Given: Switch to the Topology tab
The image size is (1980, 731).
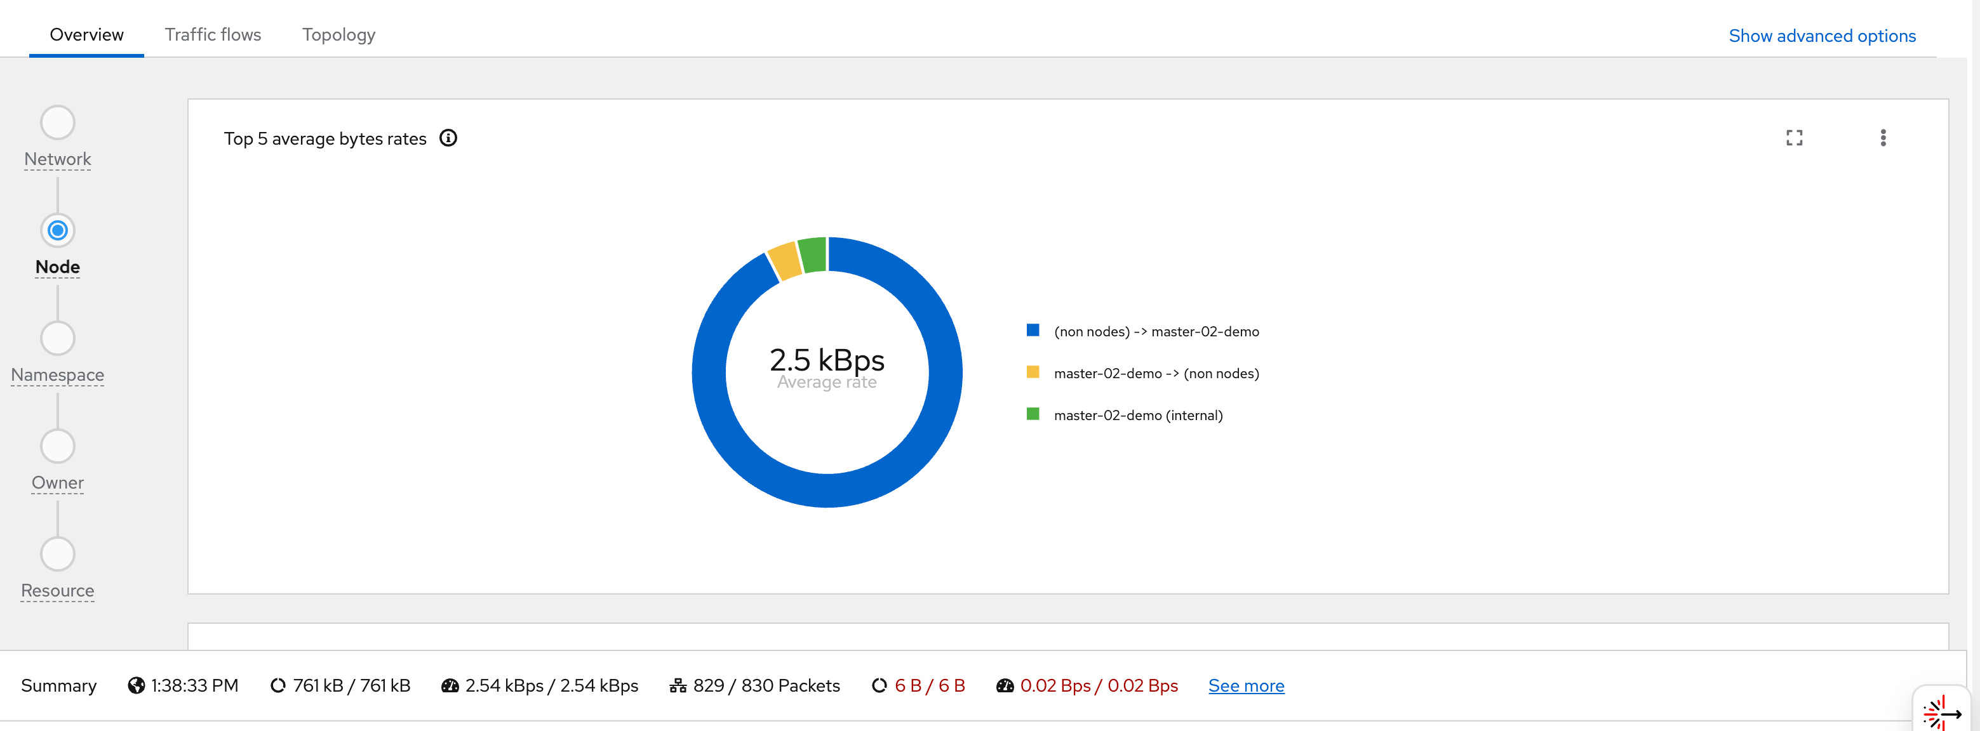Looking at the screenshot, I should pos(339,34).
